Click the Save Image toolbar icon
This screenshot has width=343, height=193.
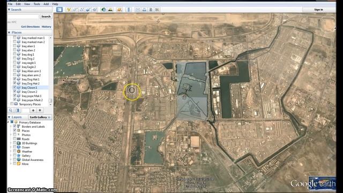pyautogui.click(x=151, y=10)
